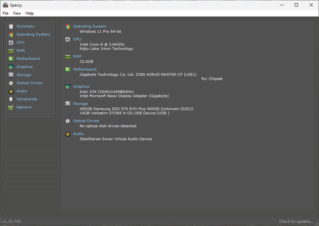Click the RAM heading link in summary
This screenshot has width=319, height=226.
click(77, 56)
